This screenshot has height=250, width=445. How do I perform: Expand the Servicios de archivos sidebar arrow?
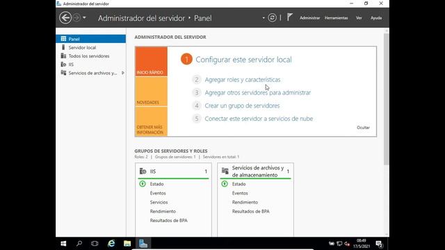(122, 73)
